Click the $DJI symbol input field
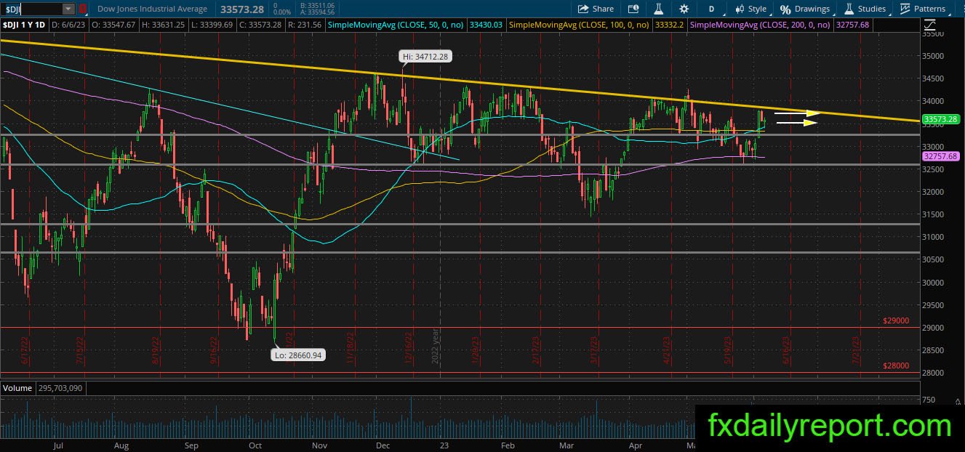 click(x=33, y=9)
